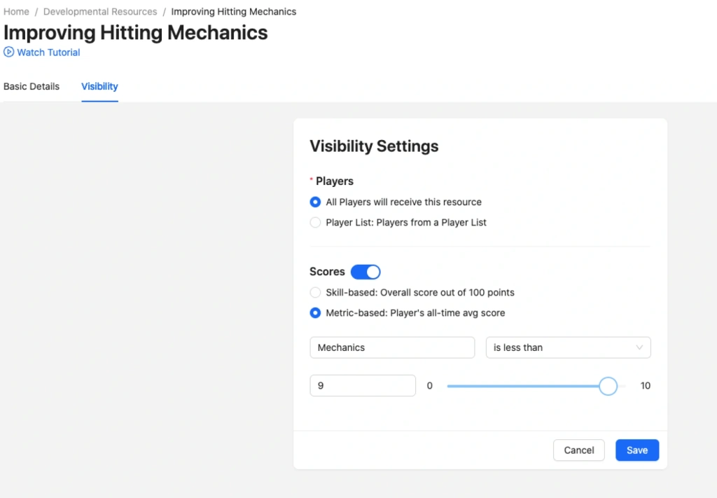Select Metric-based all-time avg score option

click(315, 313)
